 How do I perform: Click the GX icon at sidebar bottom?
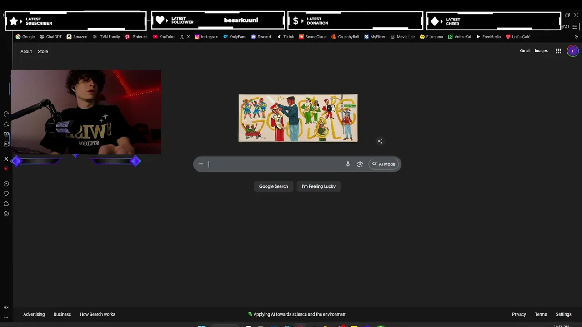point(6,307)
